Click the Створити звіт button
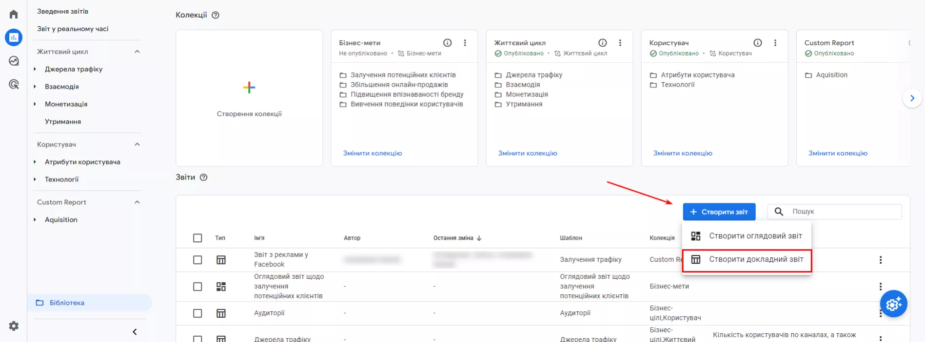The image size is (925, 342). (x=719, y=212)
